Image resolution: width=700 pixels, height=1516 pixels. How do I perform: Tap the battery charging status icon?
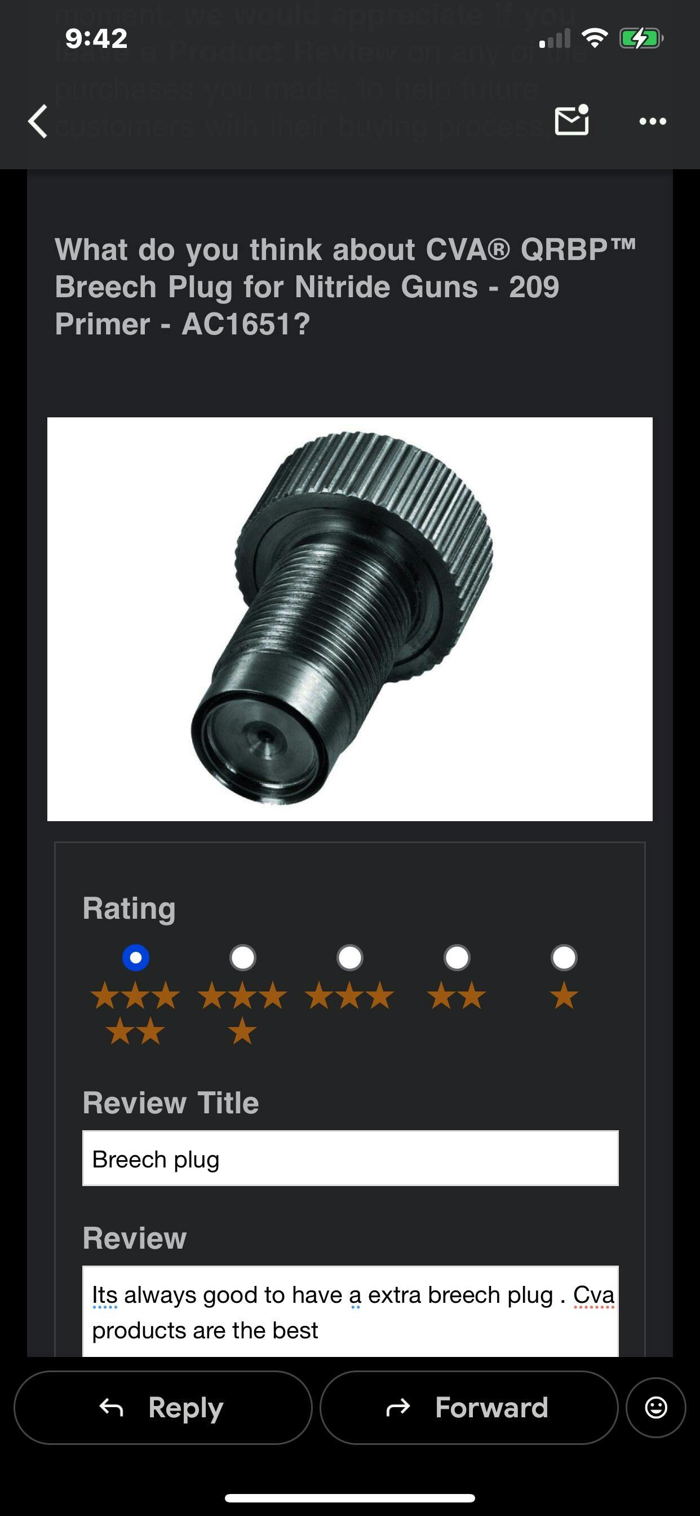[x=641, y=39]
